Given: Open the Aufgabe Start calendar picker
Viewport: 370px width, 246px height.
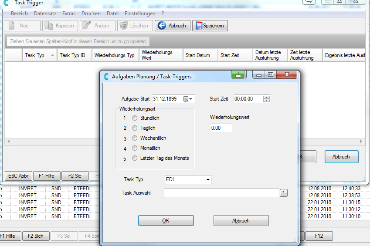Looking at the screenshot, I should 188,99.
